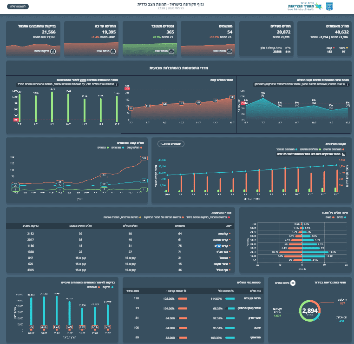354x344 pixels.
Task: Sort spread table by 'חולים חדשים בשבוע' header
Action: [80, 226]
